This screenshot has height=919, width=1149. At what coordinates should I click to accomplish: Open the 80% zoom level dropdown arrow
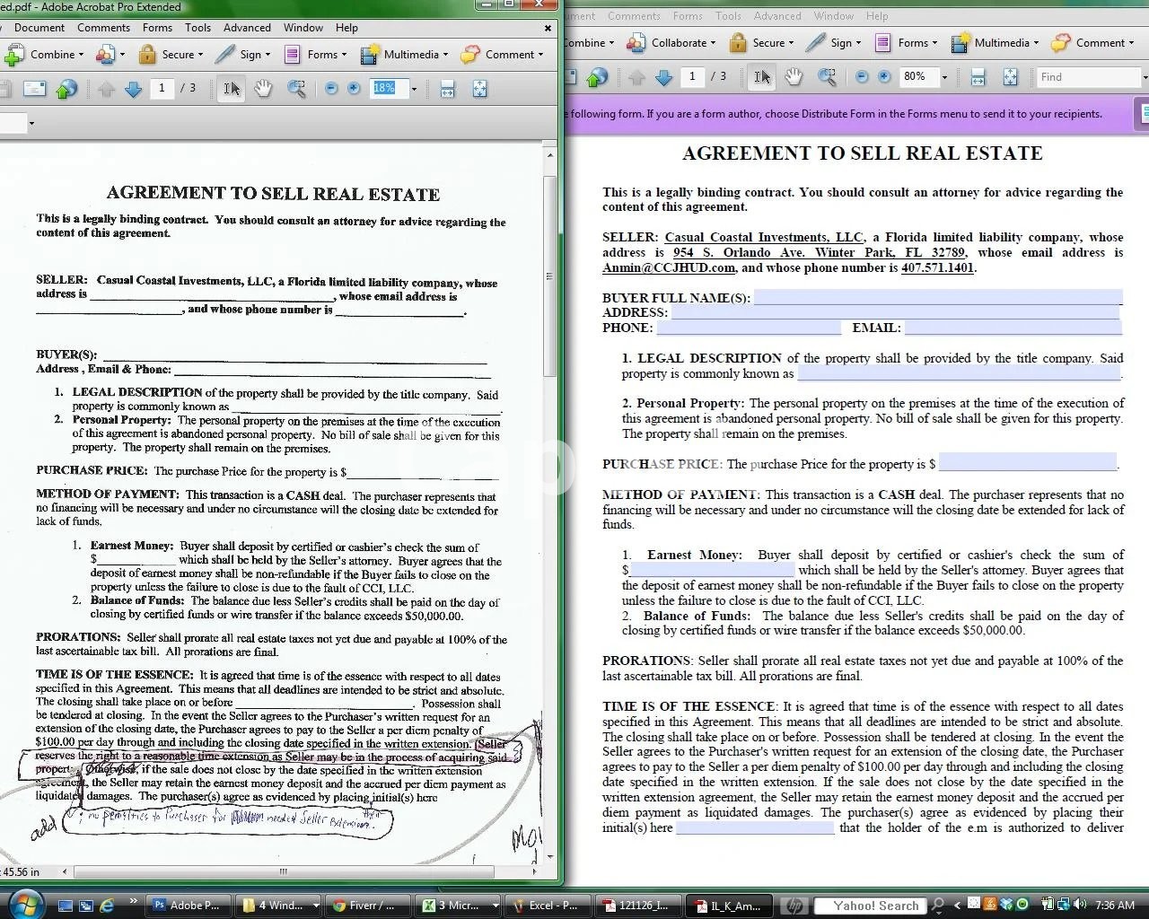(x=944, y=77)
